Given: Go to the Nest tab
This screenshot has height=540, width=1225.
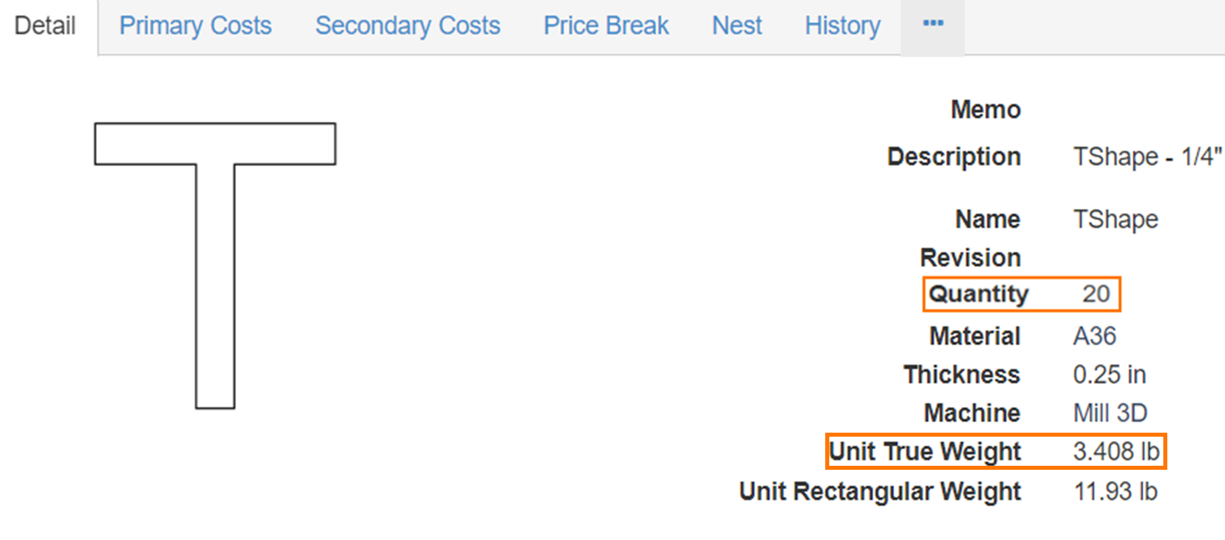Looking at the screenshot, I should coord(737,26).
